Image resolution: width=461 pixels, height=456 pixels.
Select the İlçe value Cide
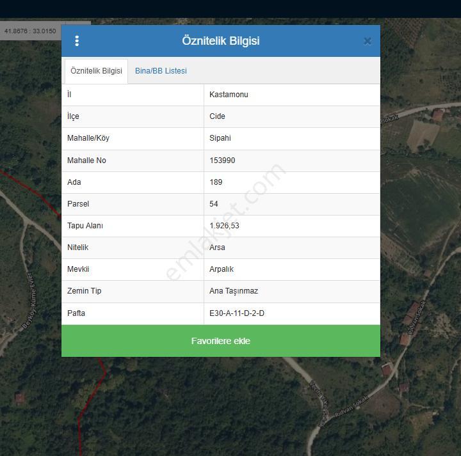(x=217, y=116)
